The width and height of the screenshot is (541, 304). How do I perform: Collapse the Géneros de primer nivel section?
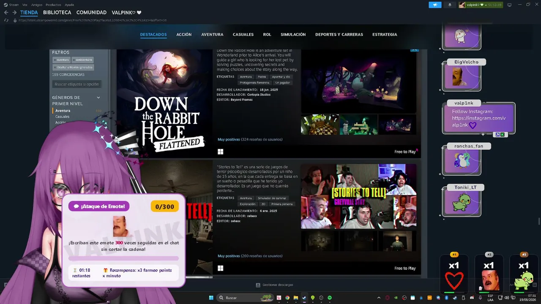(98, 98)
